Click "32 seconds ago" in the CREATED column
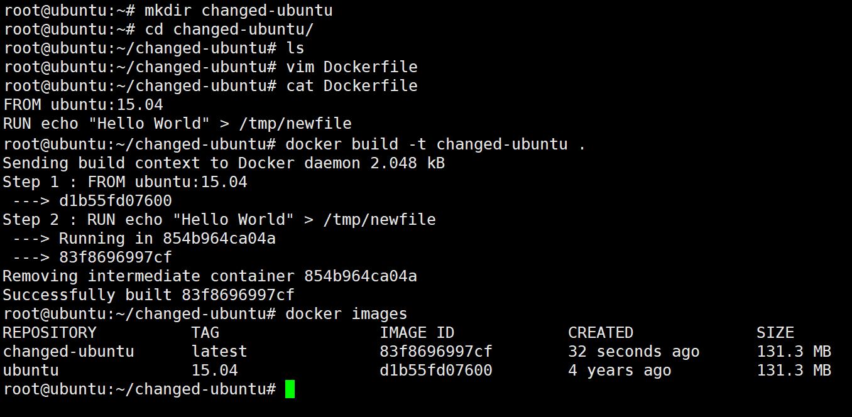 click(x=633, y=352)
